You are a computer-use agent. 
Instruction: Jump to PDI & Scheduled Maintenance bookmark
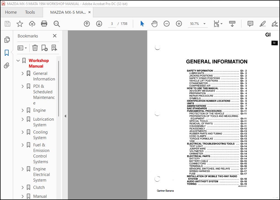point(44,94)
